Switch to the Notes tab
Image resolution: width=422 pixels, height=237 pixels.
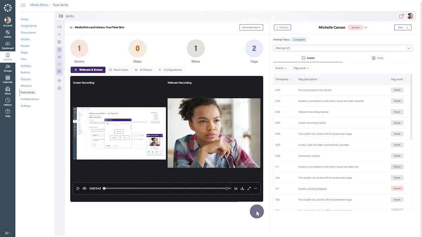pos(377,58)
